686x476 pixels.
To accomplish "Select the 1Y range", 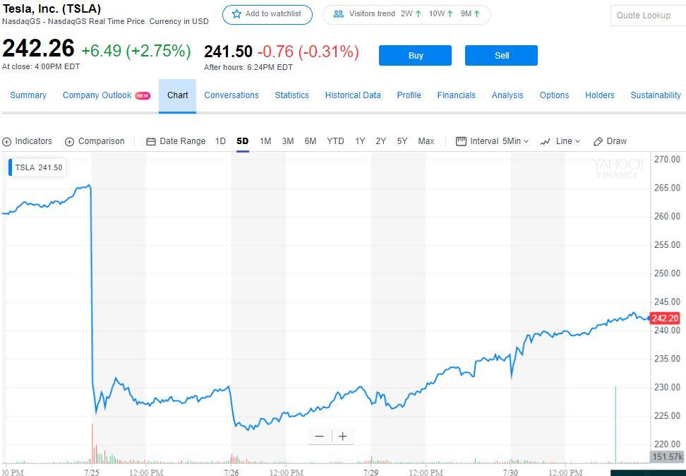I will tap(360, 141).
